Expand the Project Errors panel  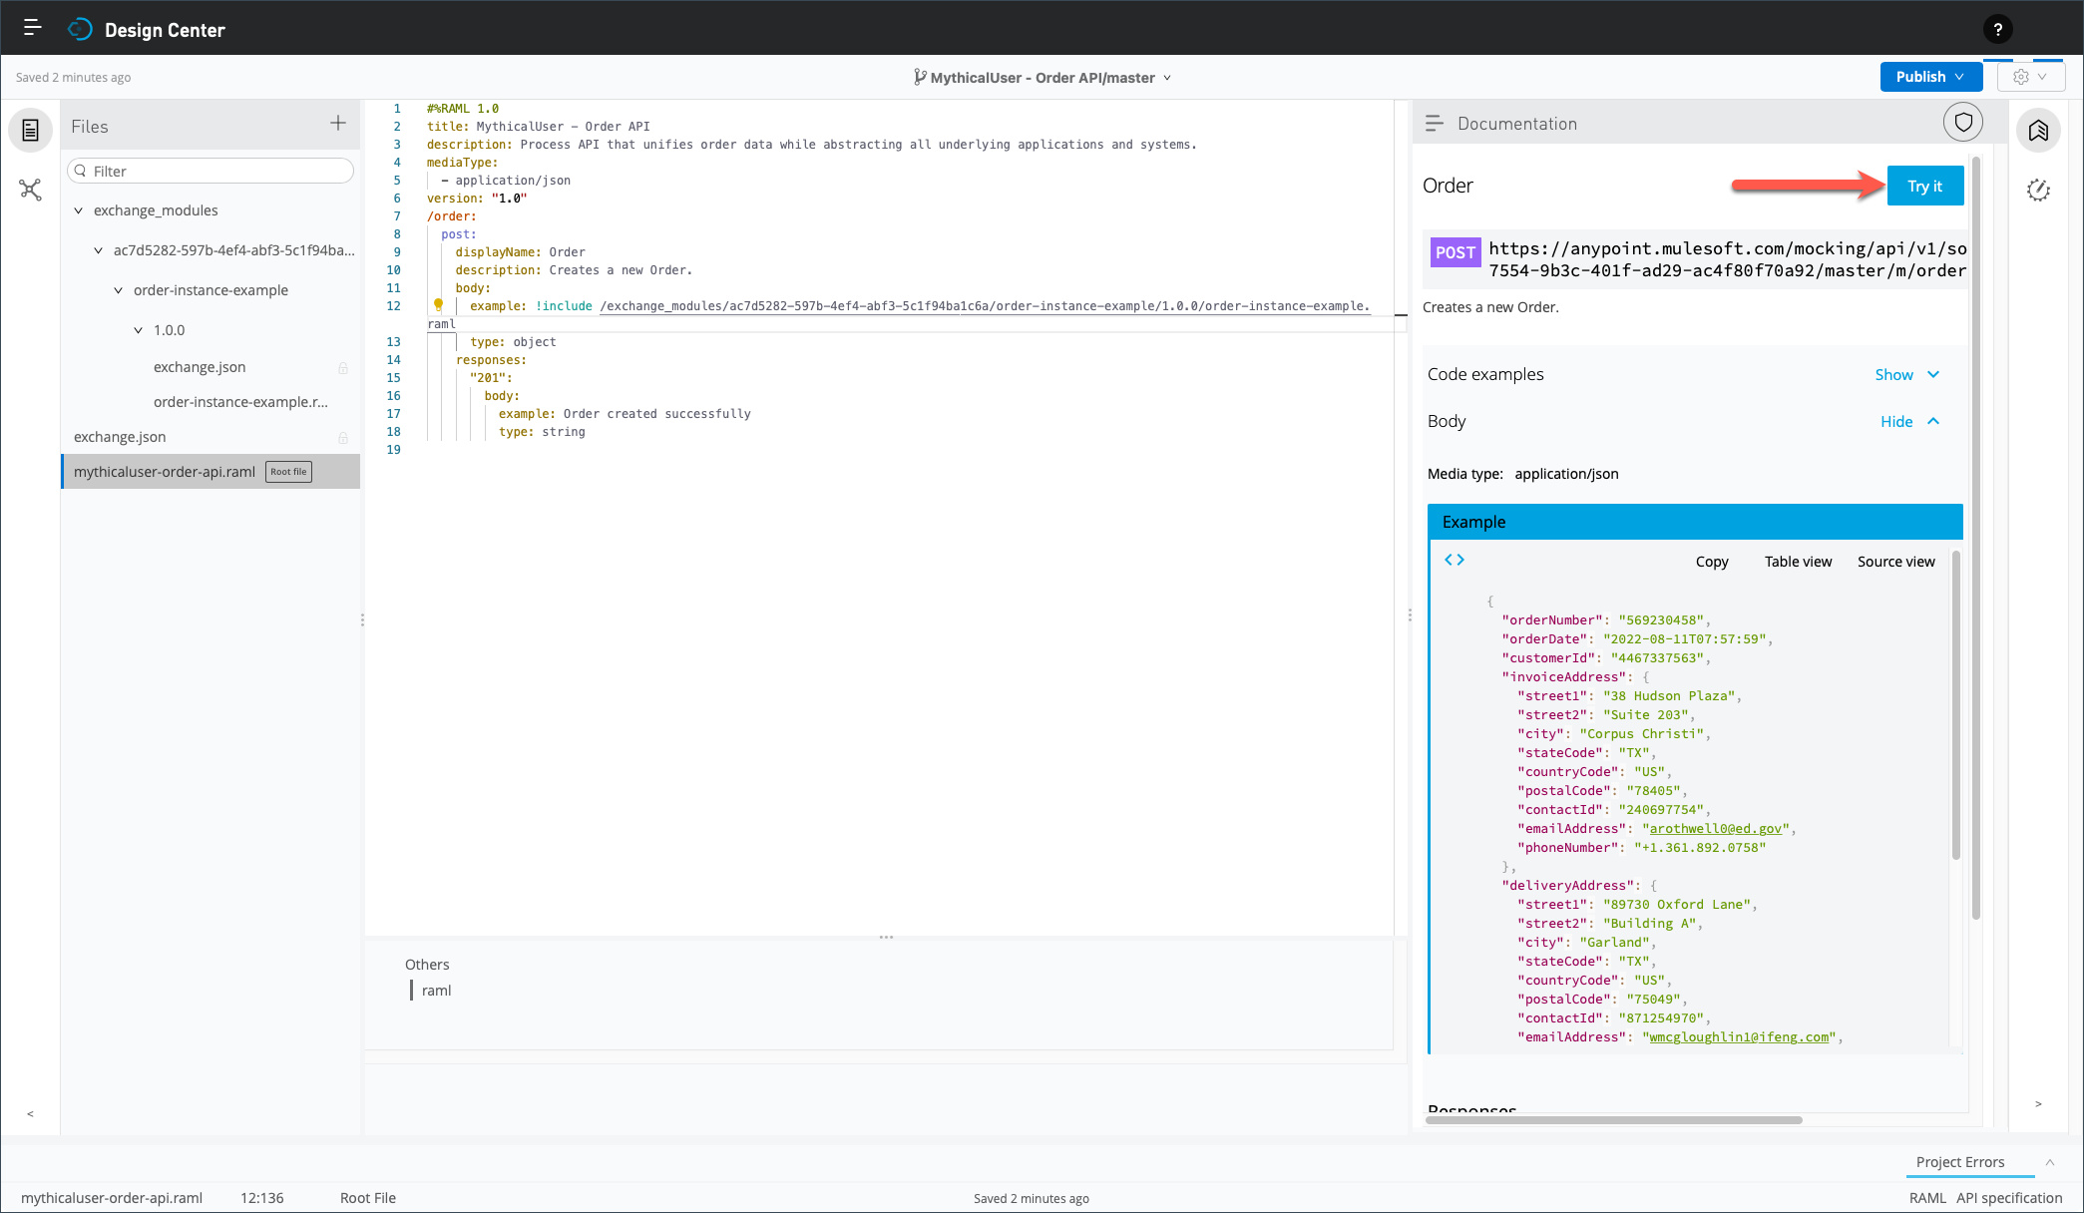pos(2050,1162)
